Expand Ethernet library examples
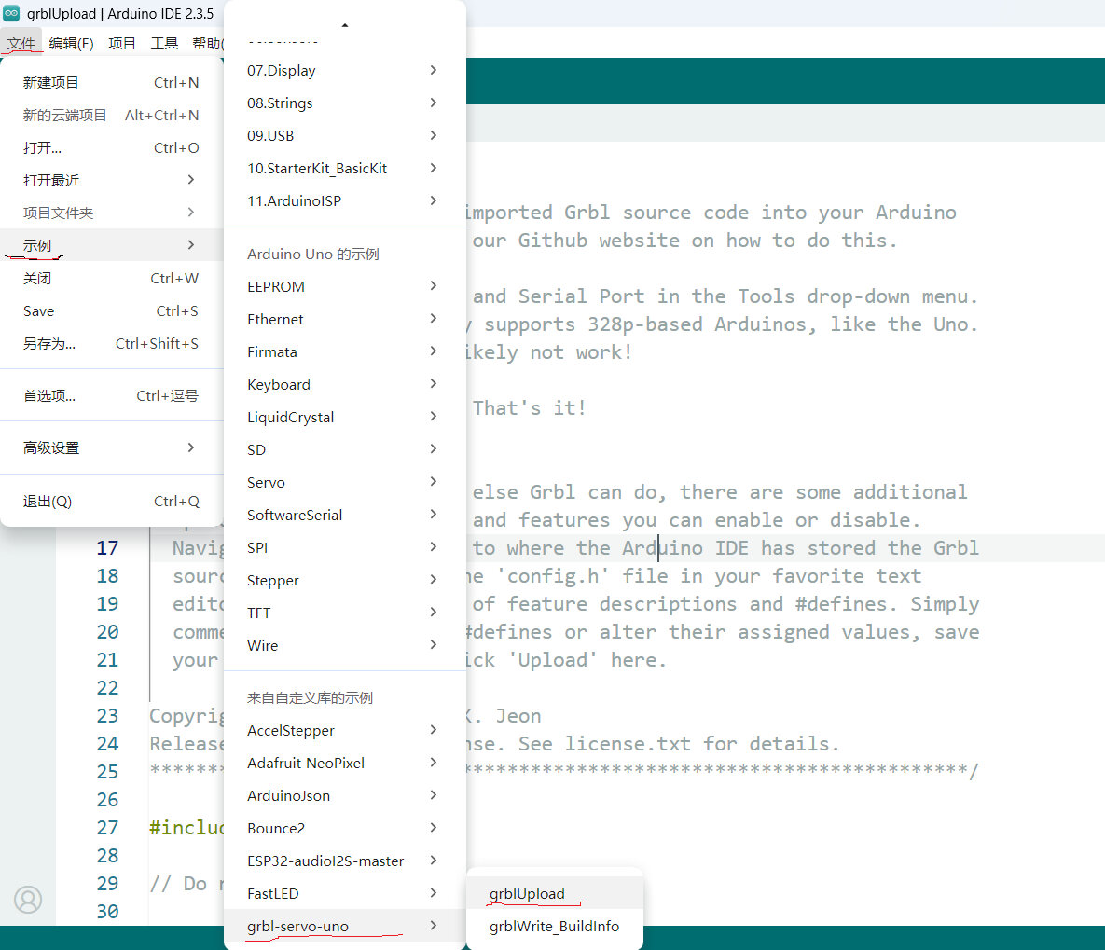Screen dimensions: 1105x950 tap(345, 319)
